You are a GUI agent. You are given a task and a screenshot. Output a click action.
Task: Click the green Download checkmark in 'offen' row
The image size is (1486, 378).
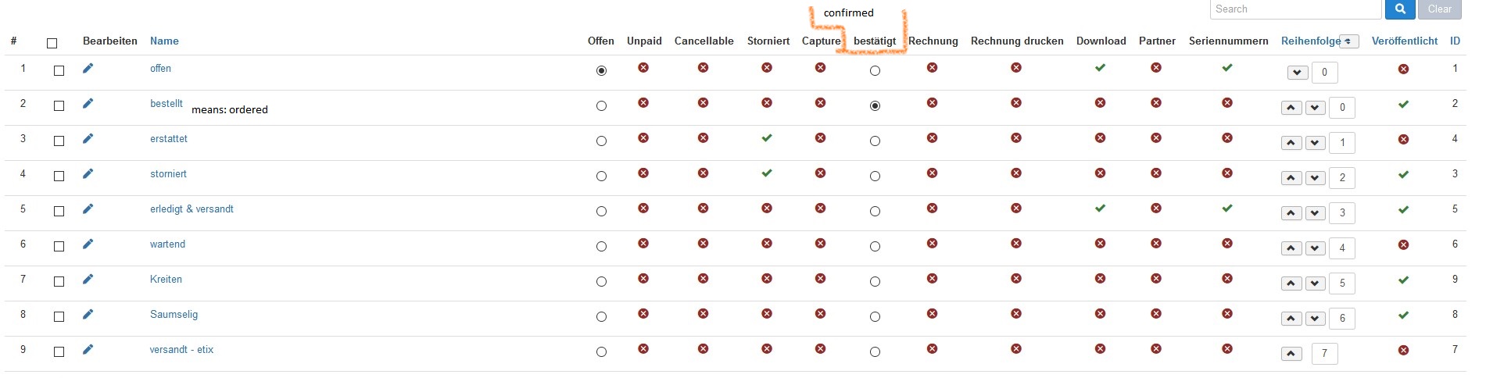[x=1100, y=68]
